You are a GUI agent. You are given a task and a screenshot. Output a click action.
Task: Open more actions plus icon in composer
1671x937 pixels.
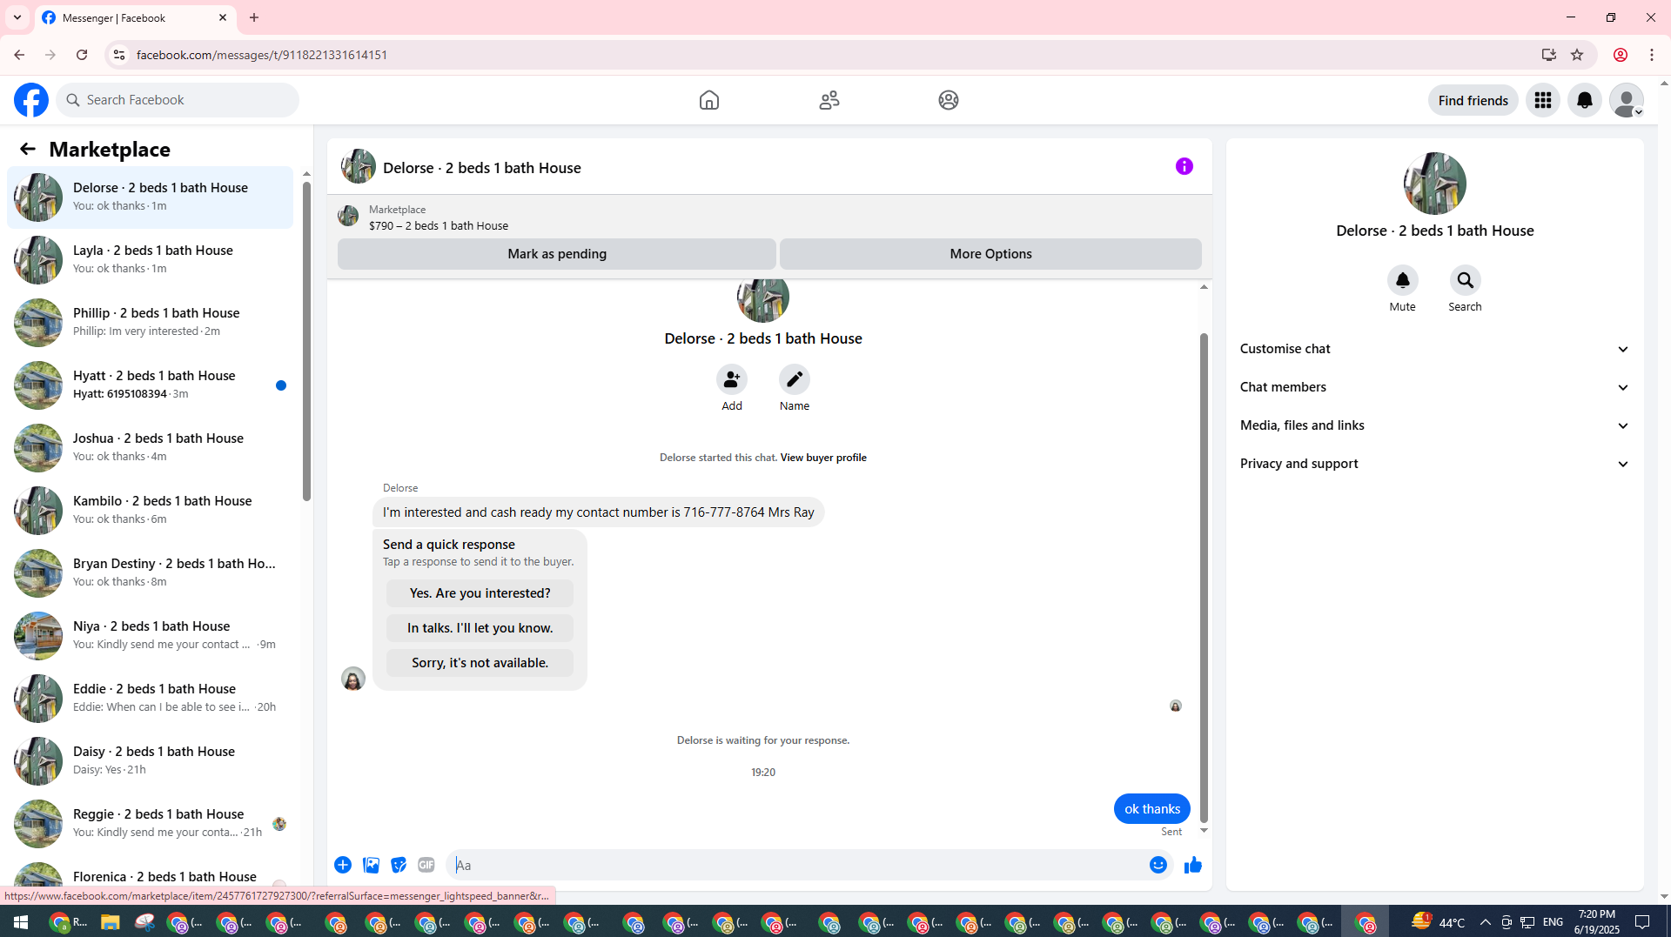point(343,865)
